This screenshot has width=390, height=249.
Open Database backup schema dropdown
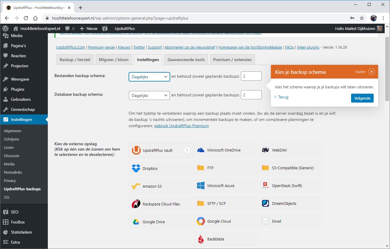(x=149, y=95)
